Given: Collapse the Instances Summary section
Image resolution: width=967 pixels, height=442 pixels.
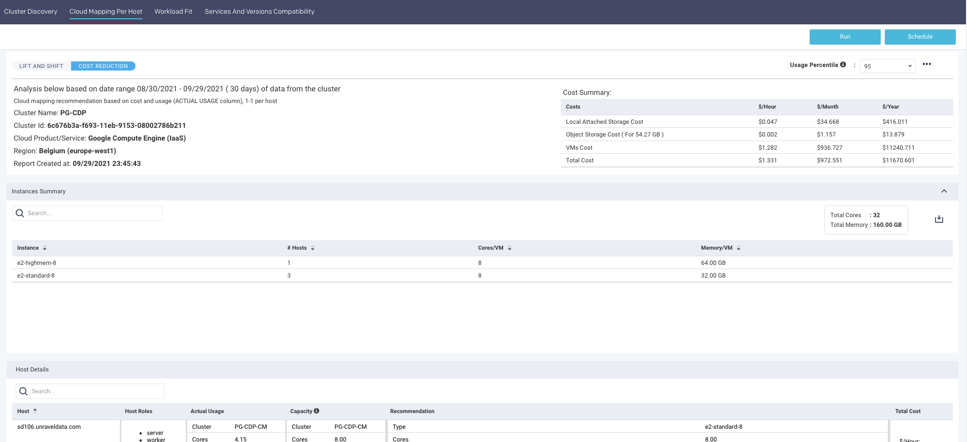Looking at the screenshot, I should point(944,191).
